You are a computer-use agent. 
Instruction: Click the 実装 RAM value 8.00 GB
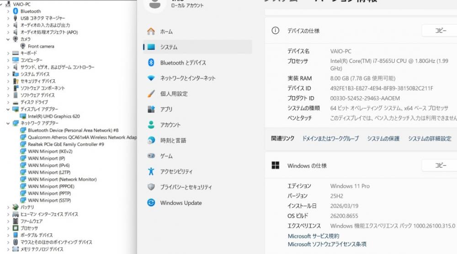tap(362, 78)
